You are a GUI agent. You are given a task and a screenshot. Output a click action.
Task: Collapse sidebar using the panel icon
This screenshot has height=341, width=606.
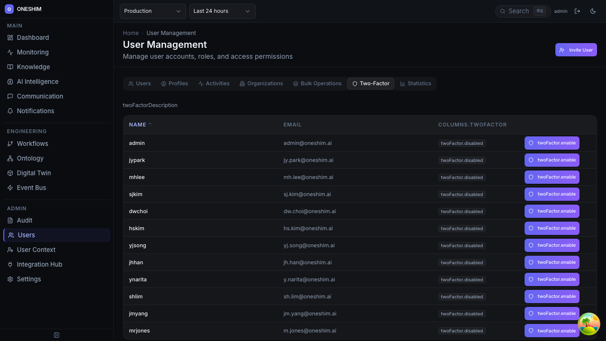pos(57,335)
